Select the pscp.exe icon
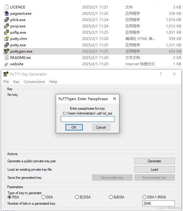 6,26
